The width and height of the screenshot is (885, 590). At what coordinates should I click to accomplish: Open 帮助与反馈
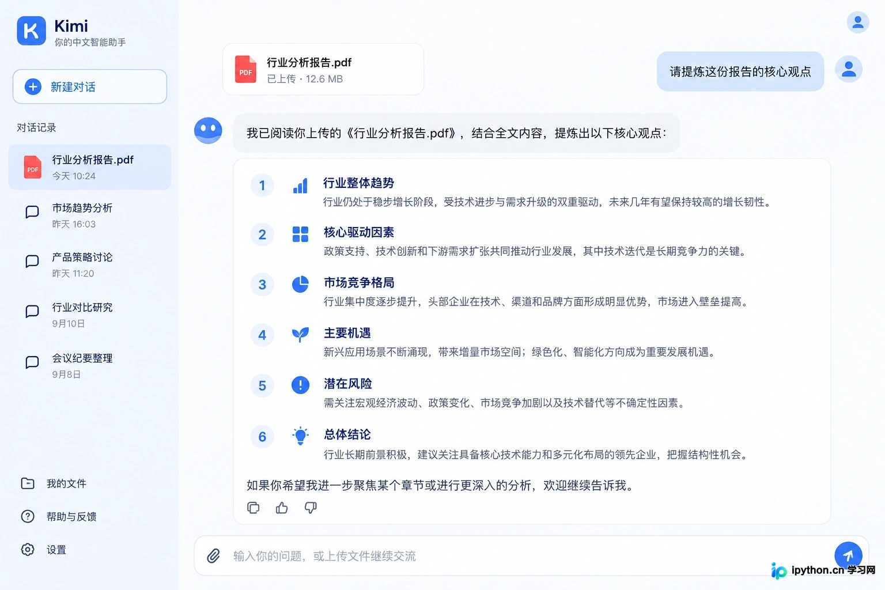coord(59,517)
